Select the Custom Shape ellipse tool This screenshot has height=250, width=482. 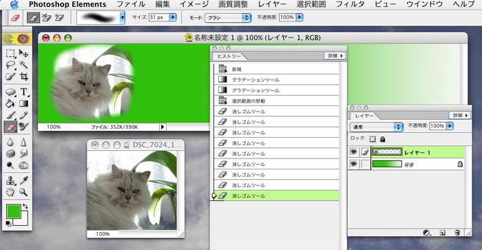pos(10,92)
